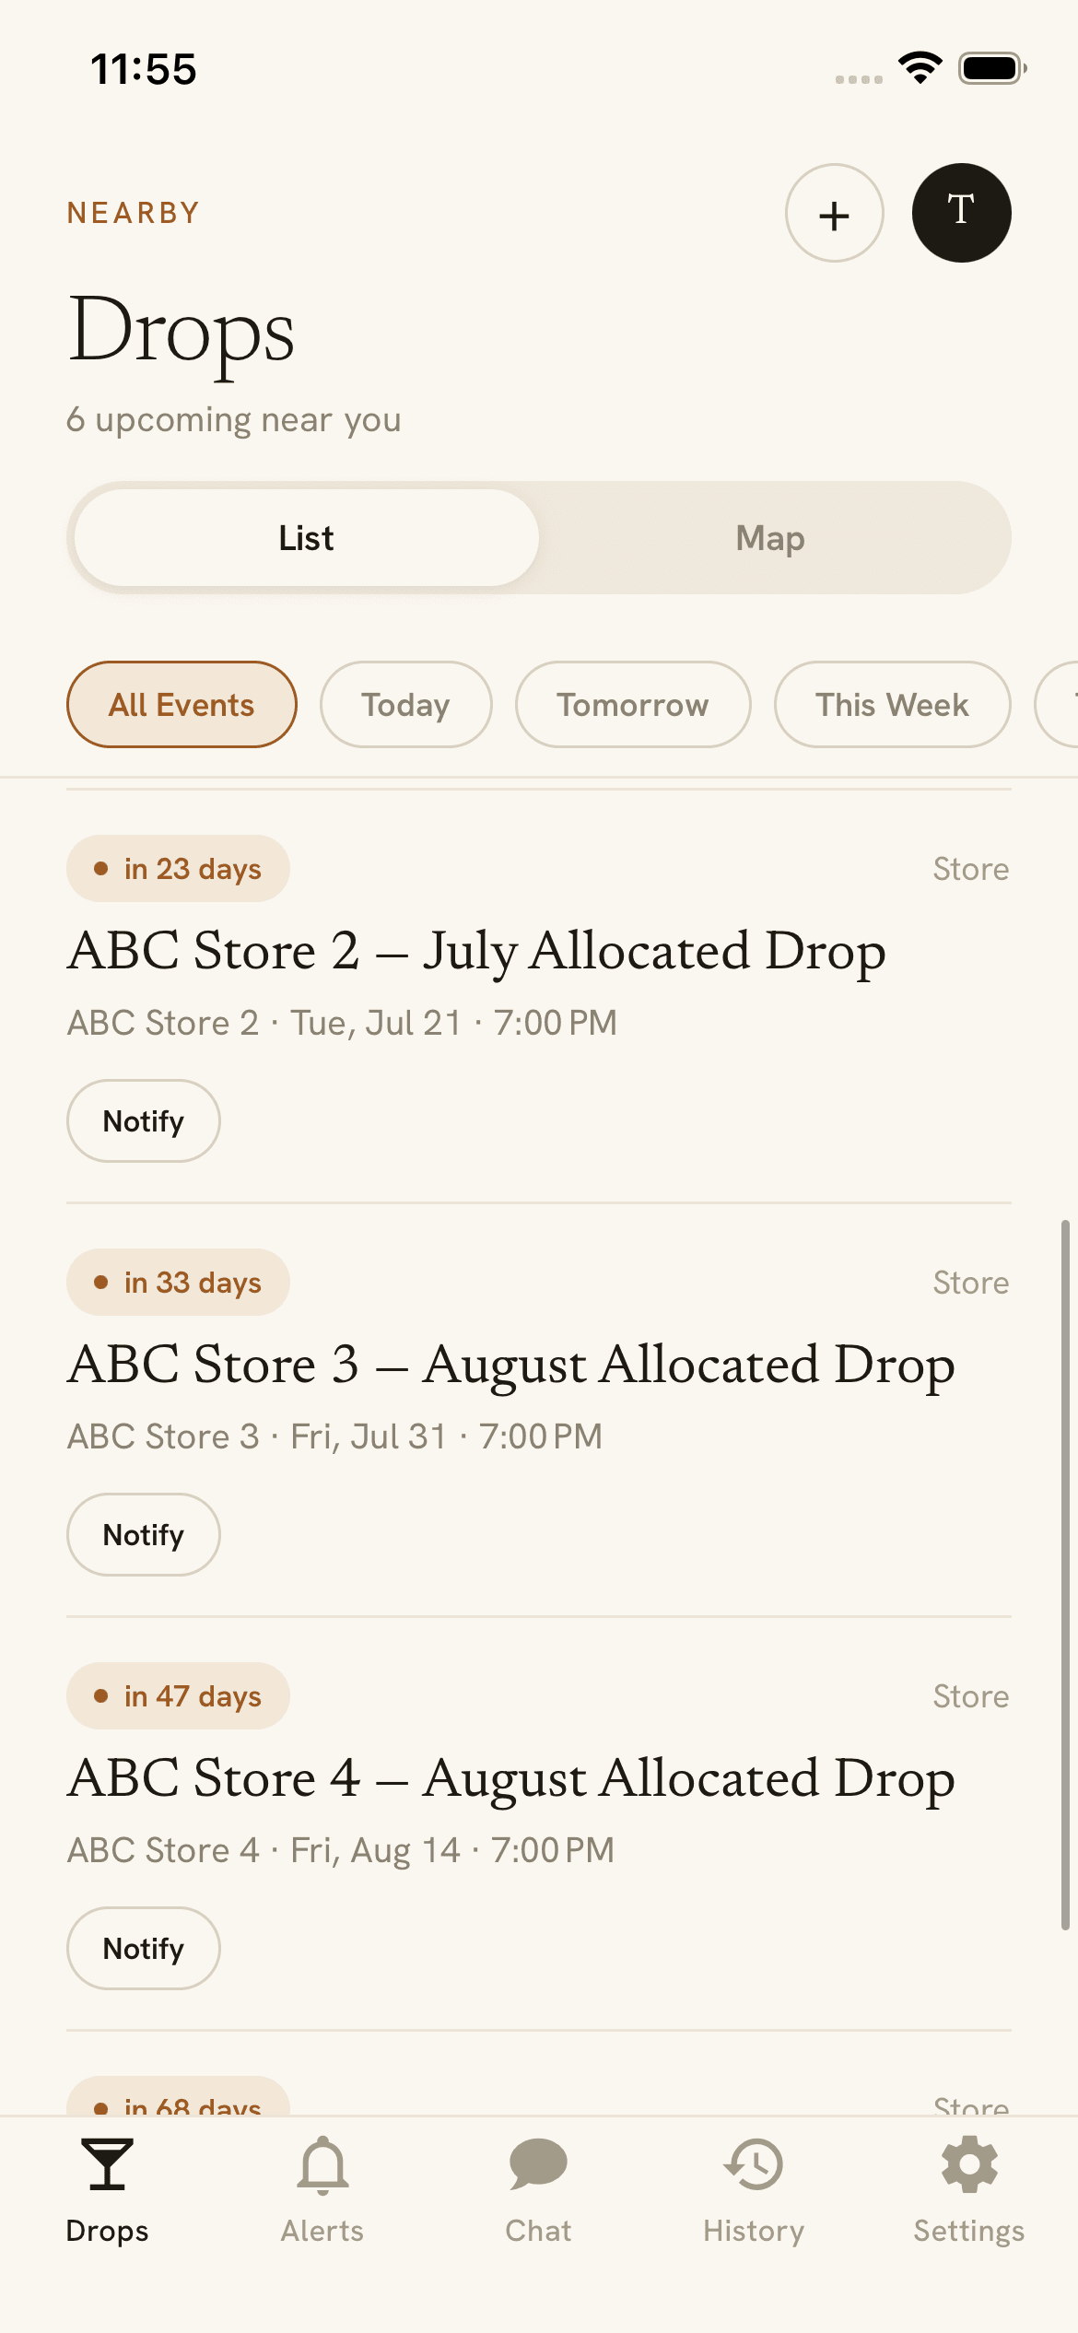This screenshot has width=1078, height=2333.
Task: Notify me for ABC Store 2 drop
Action: click(144, 1121)
